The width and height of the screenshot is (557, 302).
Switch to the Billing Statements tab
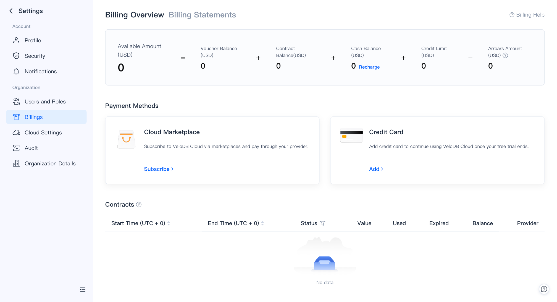point(202,15)
